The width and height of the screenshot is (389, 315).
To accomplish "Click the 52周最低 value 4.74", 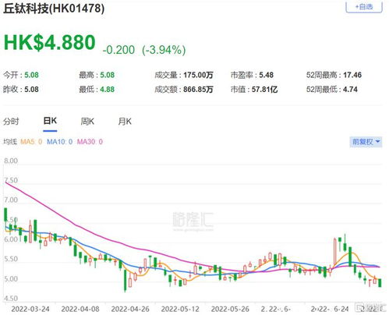I will [x=350, y=90].
